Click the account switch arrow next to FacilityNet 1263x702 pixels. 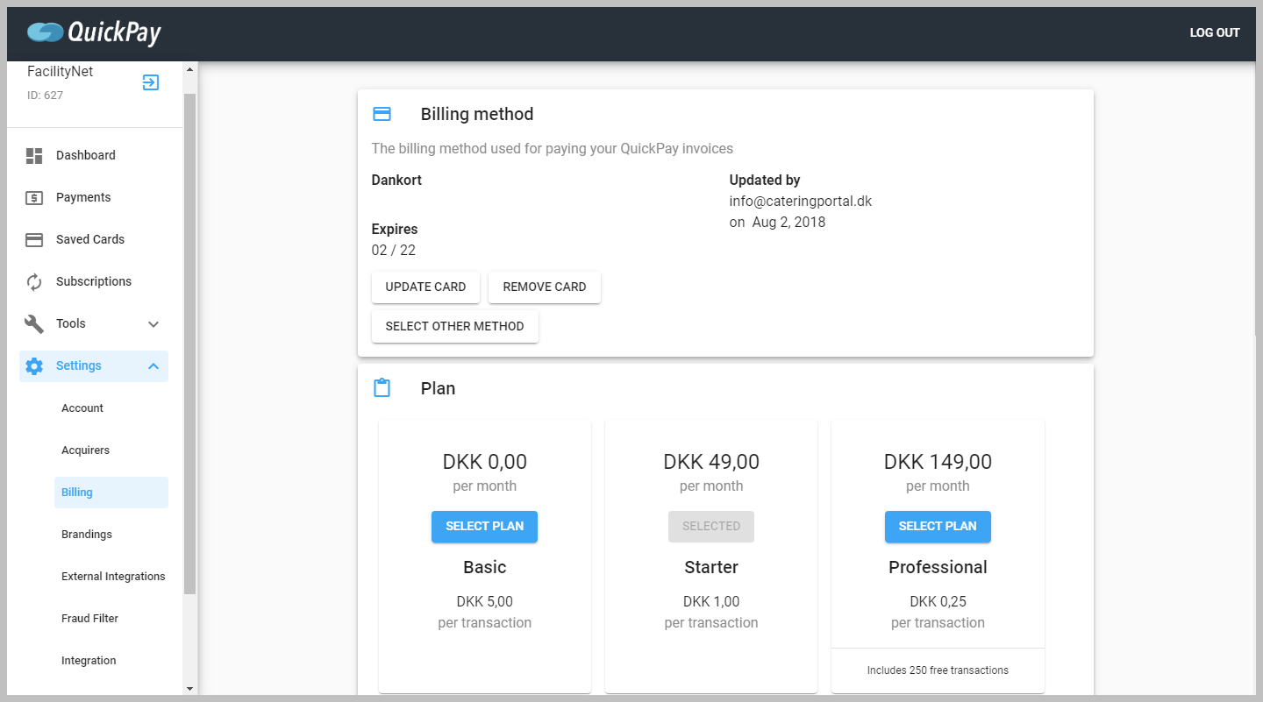150,82
